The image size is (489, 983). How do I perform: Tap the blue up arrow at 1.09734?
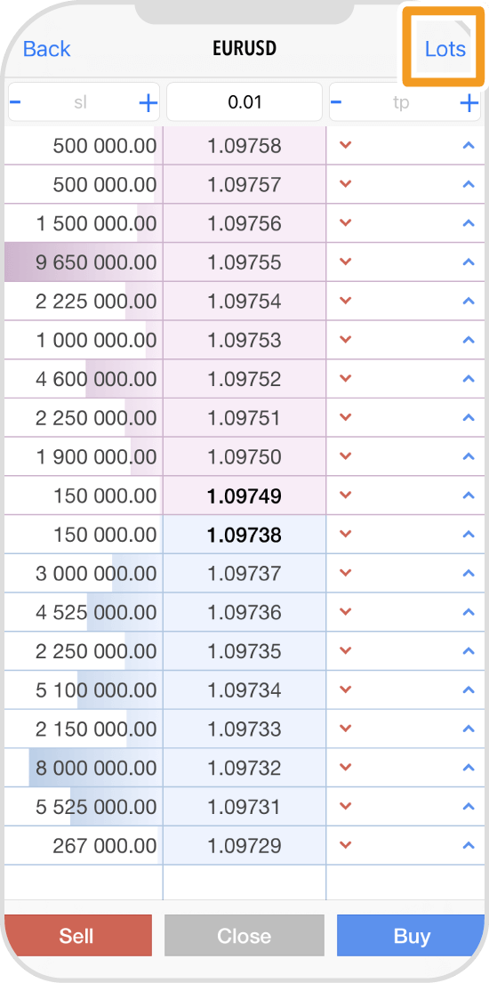click(468, 689)
